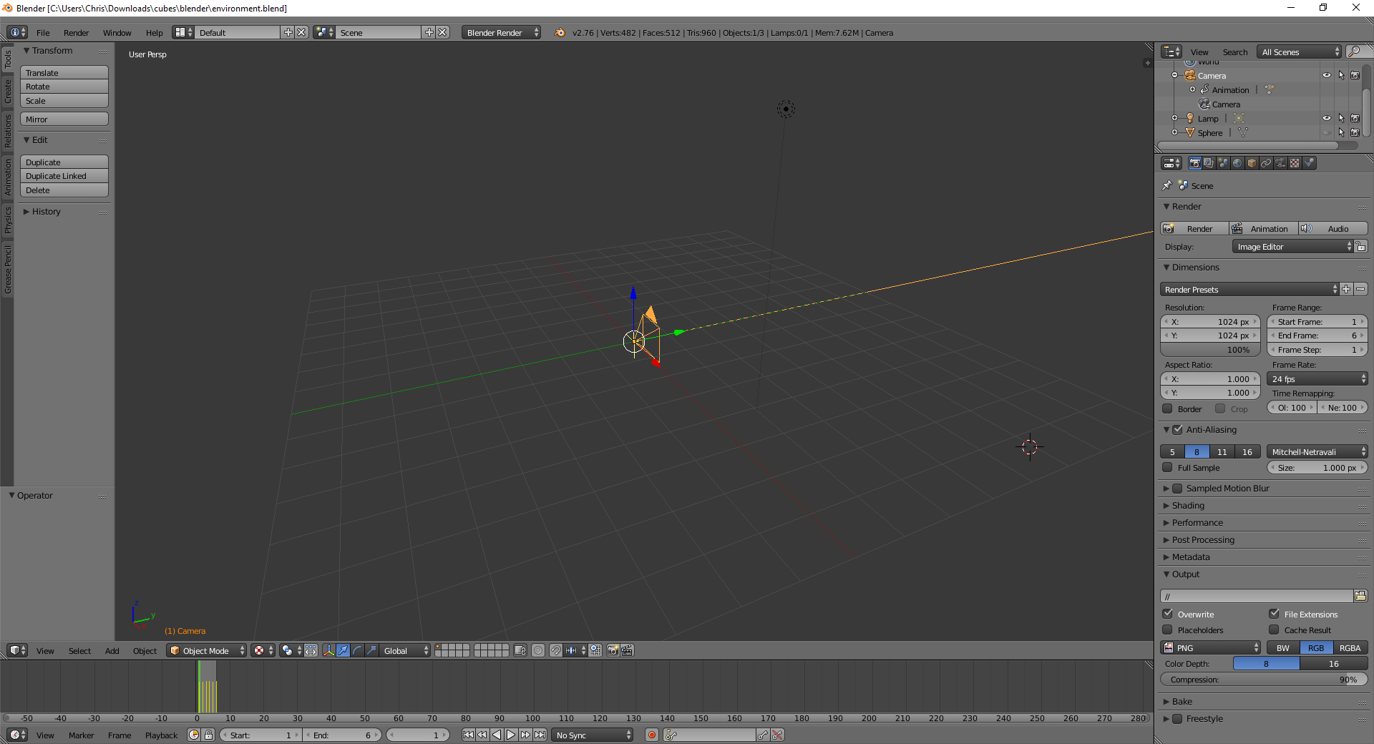Click the delete keyframe crossed key icon
The width and height of the screenshot is (1374, 744).
pos(777,735)
